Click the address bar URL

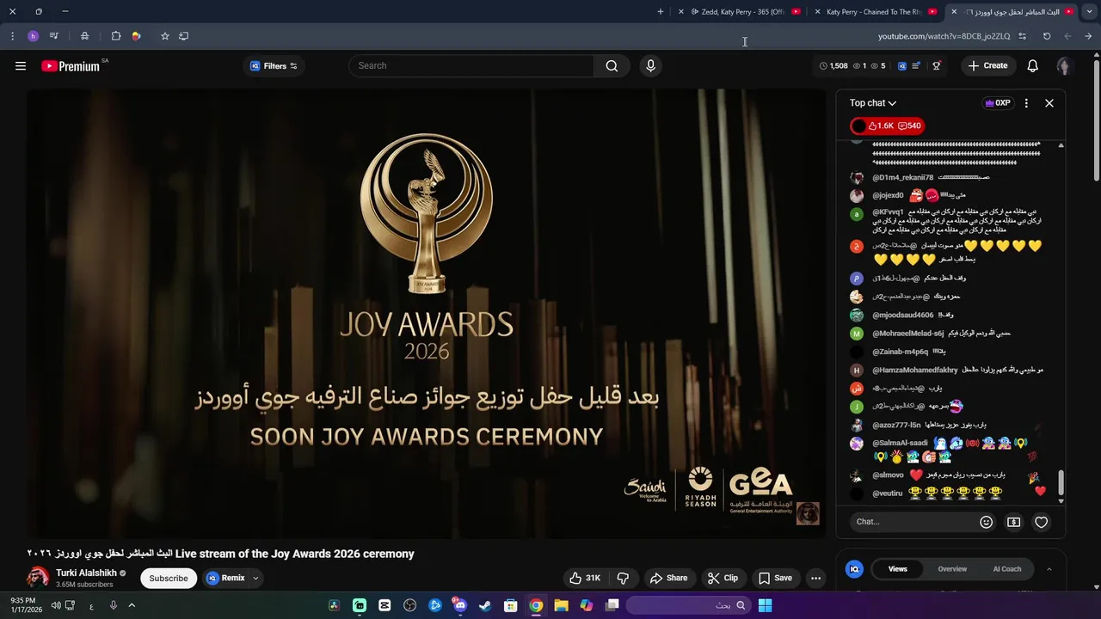click(944, 36)
